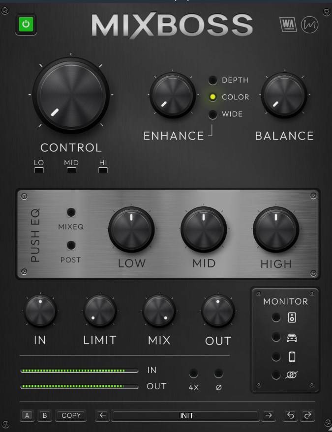Select the WIDE enhance mode

pyautogui.click(x=212, y=115)
